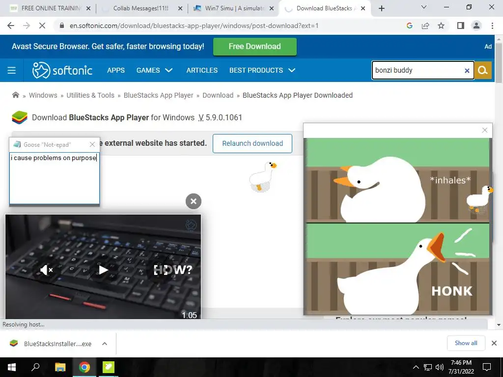This screenshot has width=503, height=377.
Task: Go to Utilities & Tools breadcrumb
Action: [x=90, y=95]
